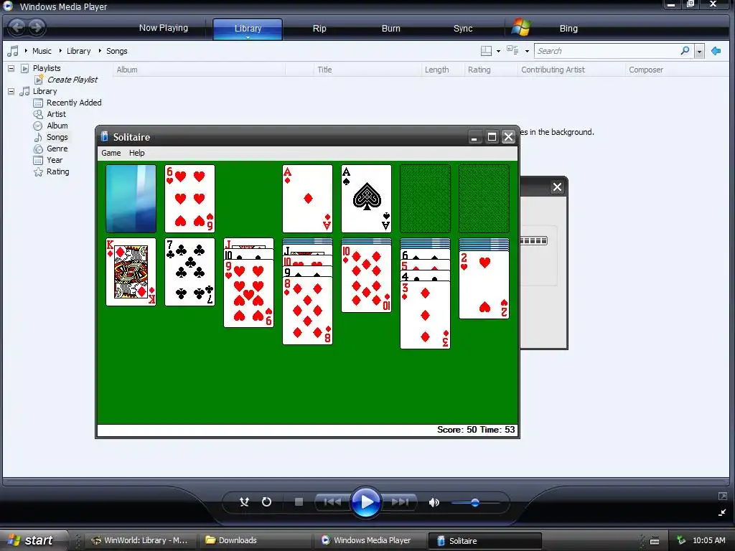735x551 pixels.
Task: Select the two of hearts card
Action: [x=484, y=285]
